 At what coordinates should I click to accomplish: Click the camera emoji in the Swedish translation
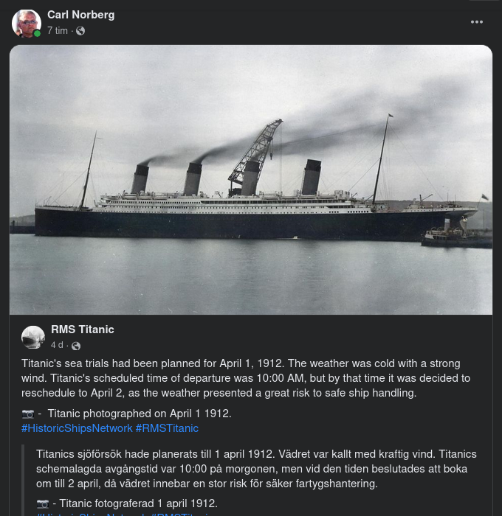click(42, 503)
